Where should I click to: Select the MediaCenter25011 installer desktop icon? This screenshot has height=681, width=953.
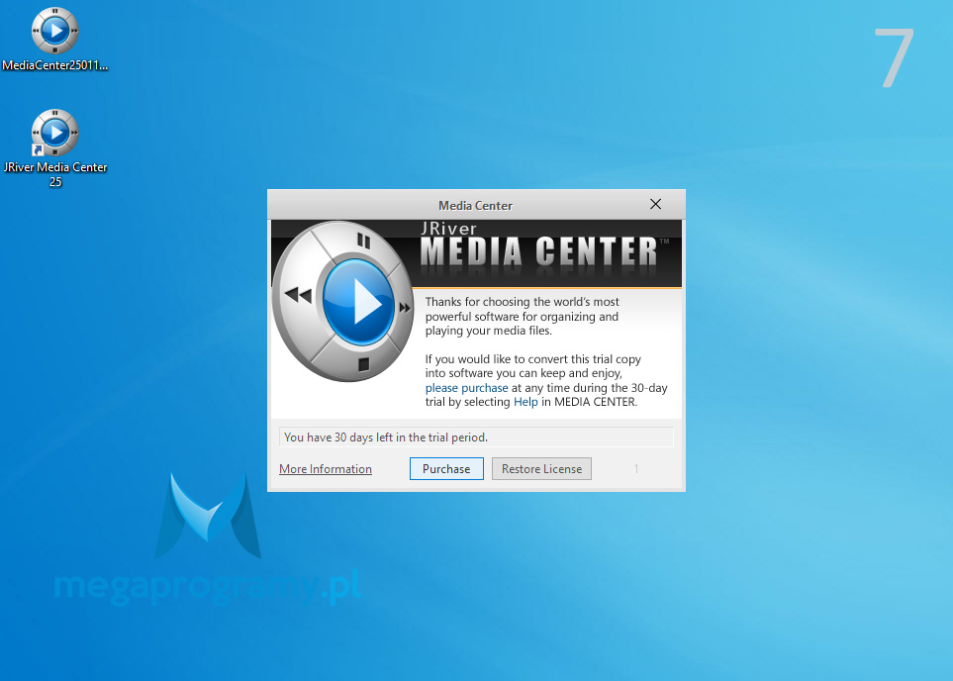54,40
